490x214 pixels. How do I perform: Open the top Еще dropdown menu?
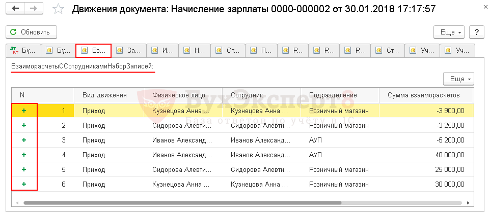(x=449, y=32)
